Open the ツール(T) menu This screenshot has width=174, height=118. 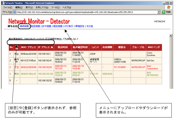55,7
